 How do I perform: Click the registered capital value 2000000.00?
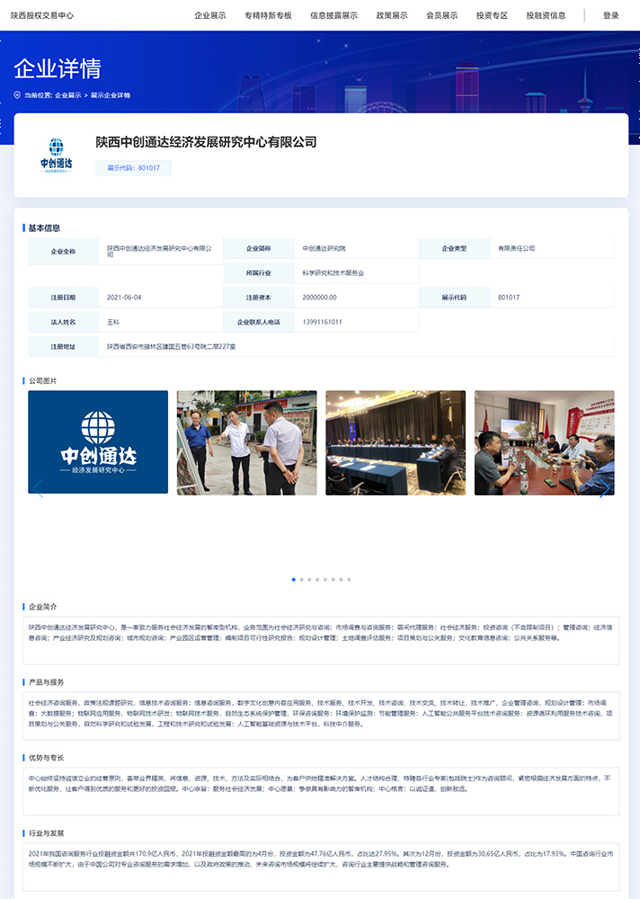pos(319,298)
